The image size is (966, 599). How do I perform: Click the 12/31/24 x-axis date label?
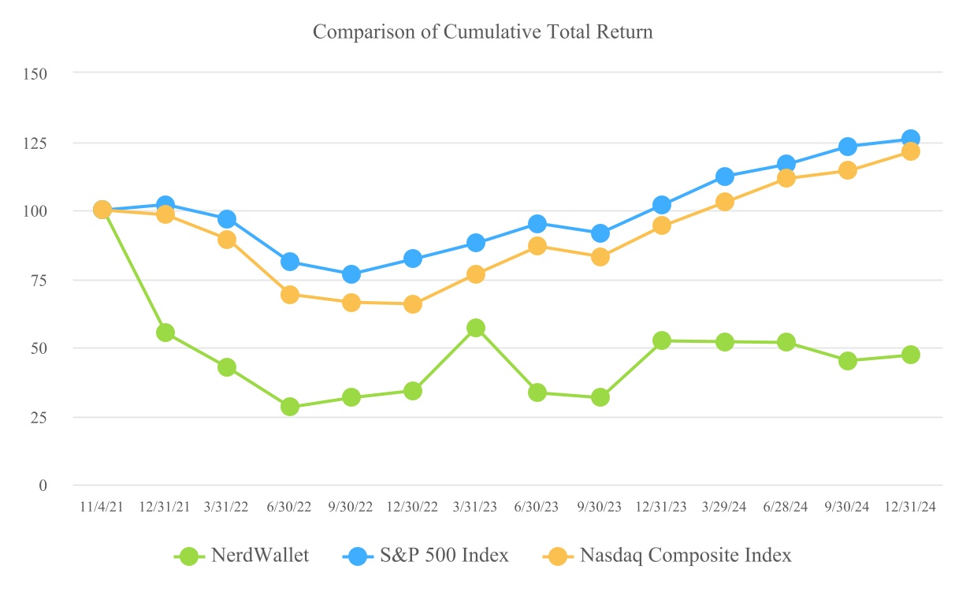(x=910, y=508)
